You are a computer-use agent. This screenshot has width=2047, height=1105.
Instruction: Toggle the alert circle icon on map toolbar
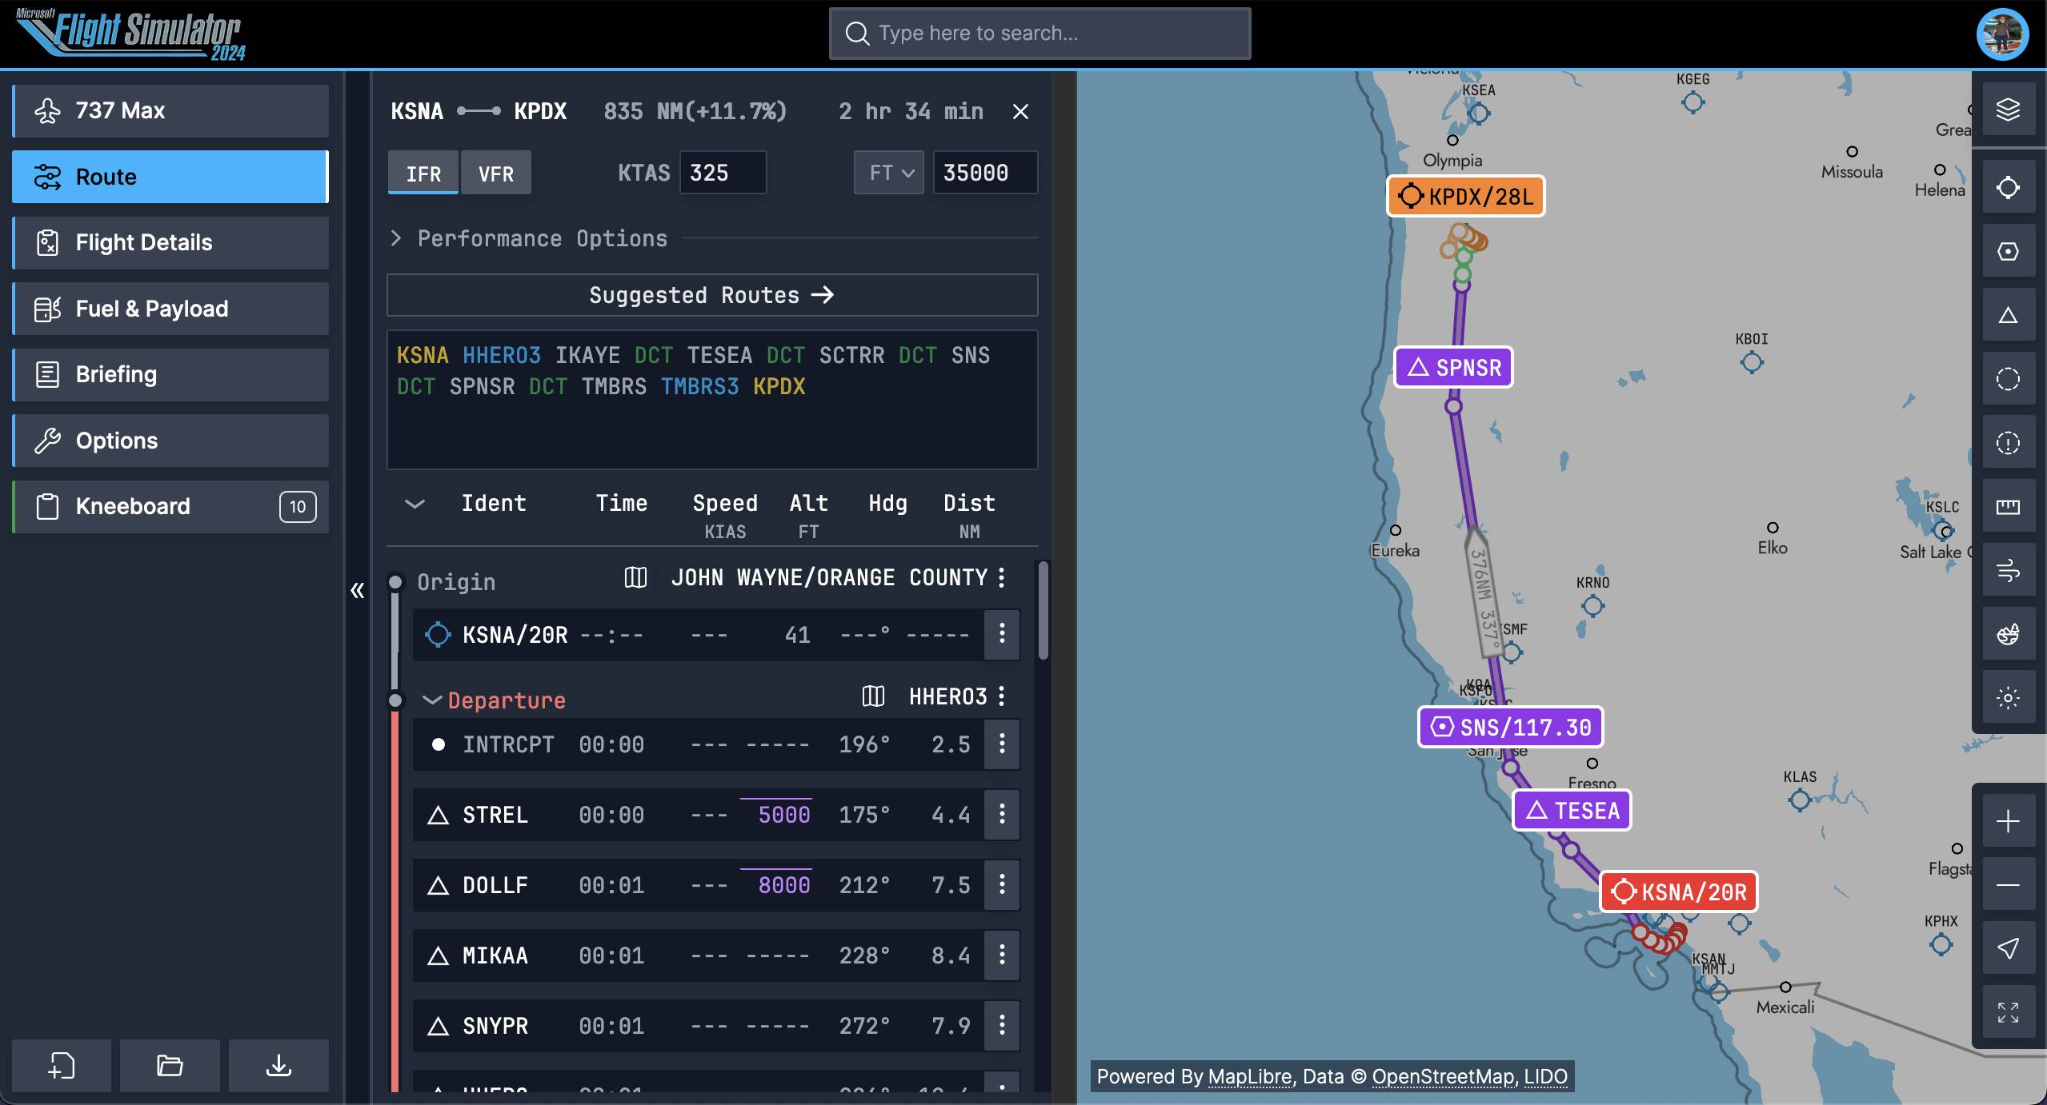pyautogui.click(x=2008, y=443)
